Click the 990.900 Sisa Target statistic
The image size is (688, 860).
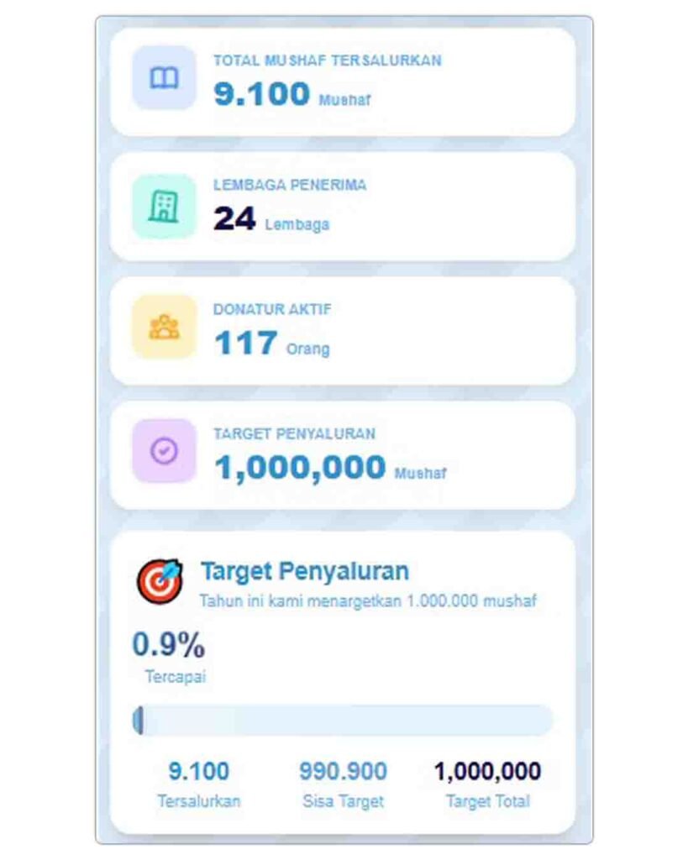tap(343, 772)
